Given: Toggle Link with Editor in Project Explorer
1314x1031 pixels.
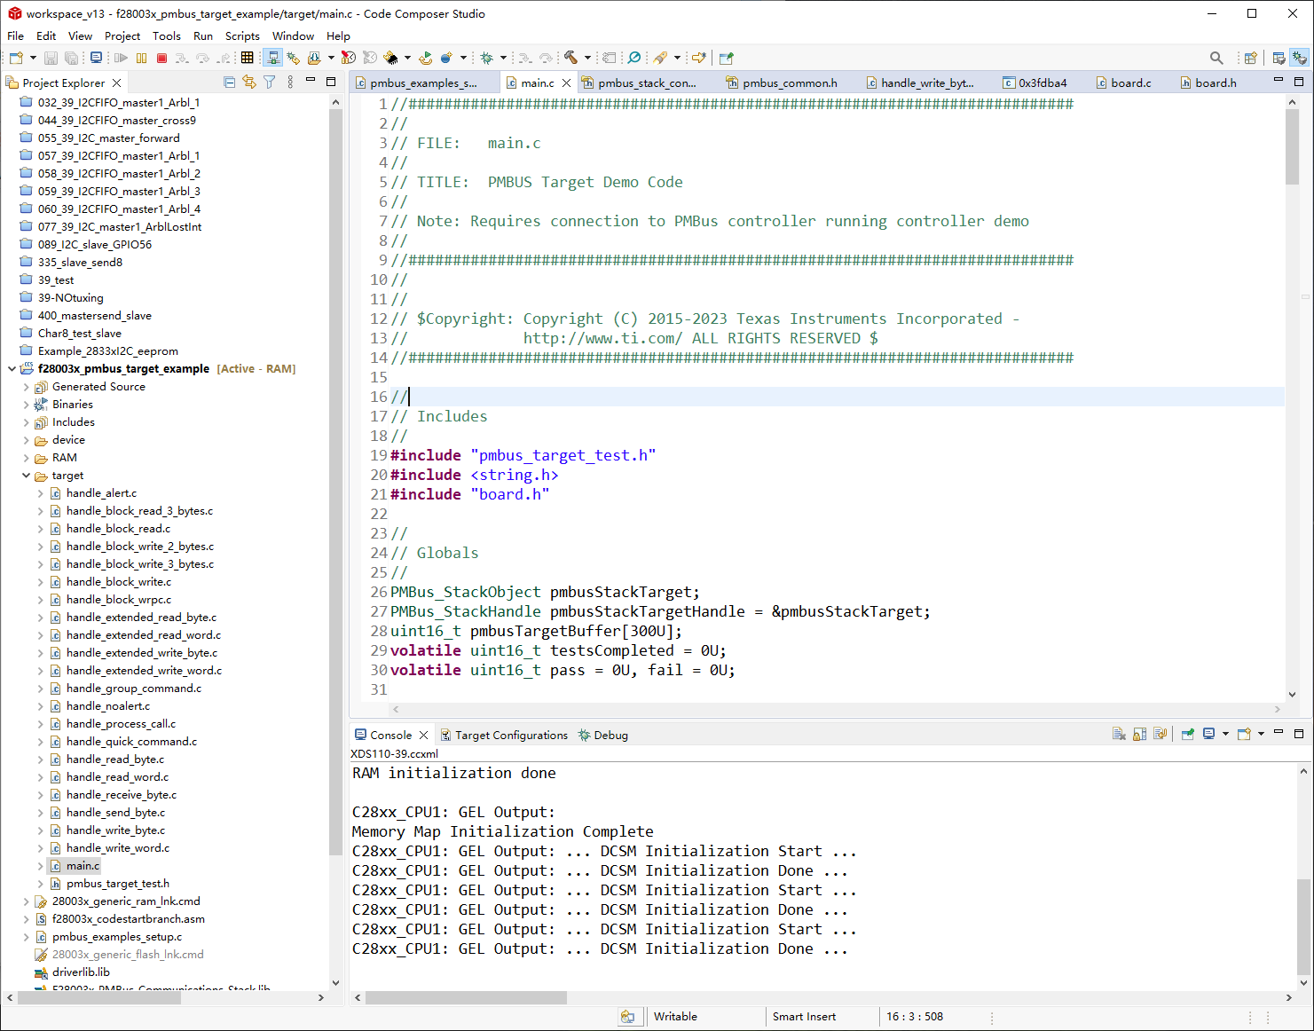Looking at the screenshot, I should [249, 83].
